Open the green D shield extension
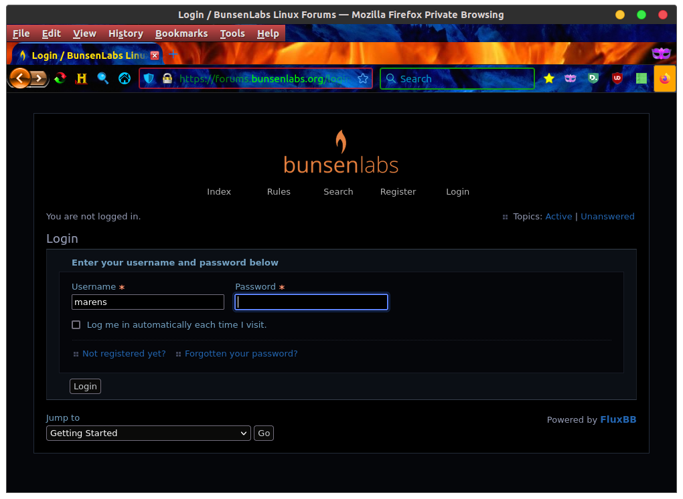Screen dimensions: 683x499 pos(593,78)
